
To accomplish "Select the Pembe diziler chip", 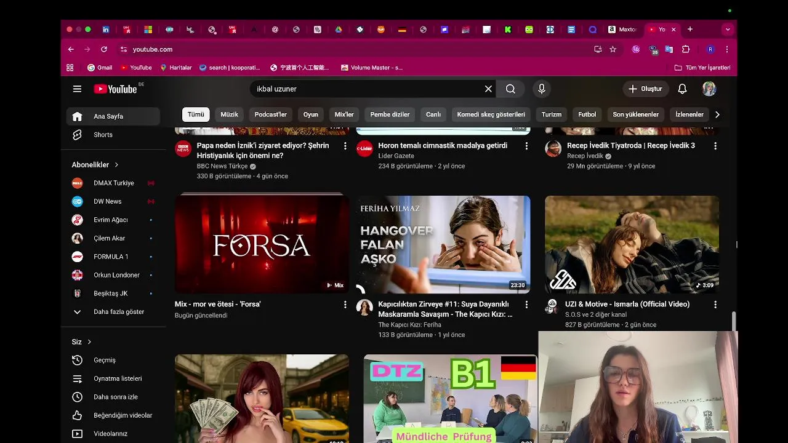I will (390, 114).
